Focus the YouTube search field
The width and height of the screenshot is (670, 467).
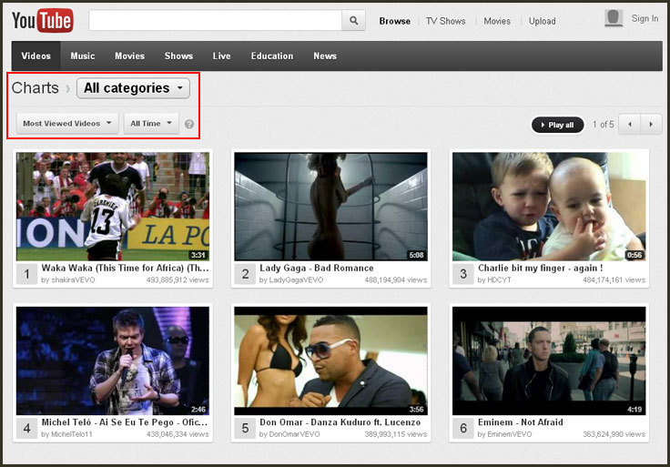[215, 21]
